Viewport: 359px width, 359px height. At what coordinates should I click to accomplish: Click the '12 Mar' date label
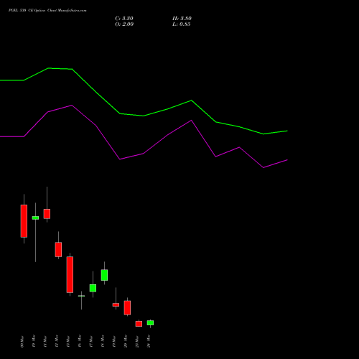(x=57, y=341)
